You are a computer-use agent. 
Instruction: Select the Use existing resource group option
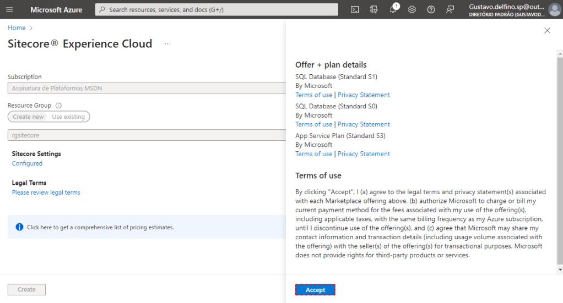coord(68,117)
